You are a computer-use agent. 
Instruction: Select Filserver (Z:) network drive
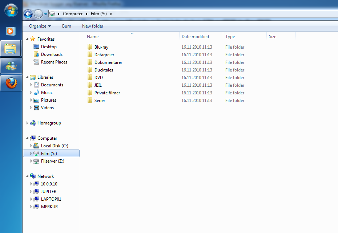53,161
